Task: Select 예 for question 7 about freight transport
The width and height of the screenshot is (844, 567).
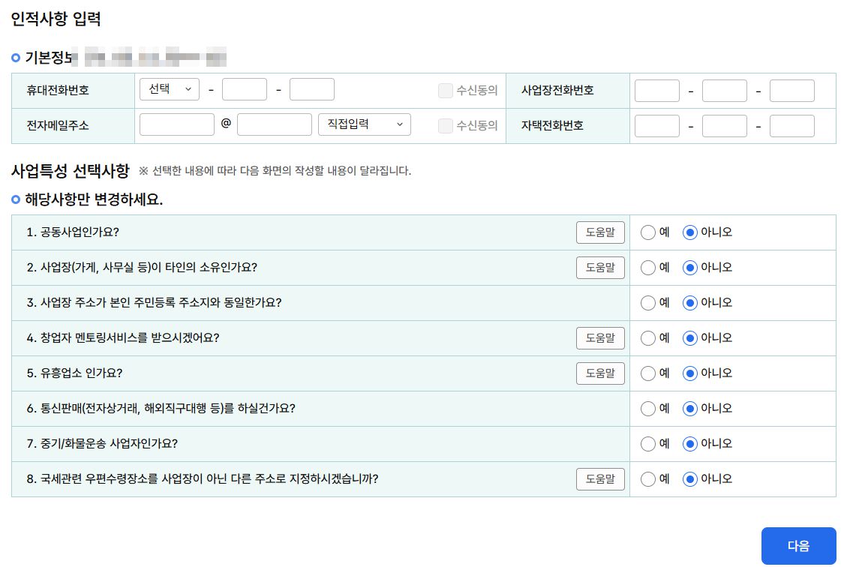Action: [647, 444]
